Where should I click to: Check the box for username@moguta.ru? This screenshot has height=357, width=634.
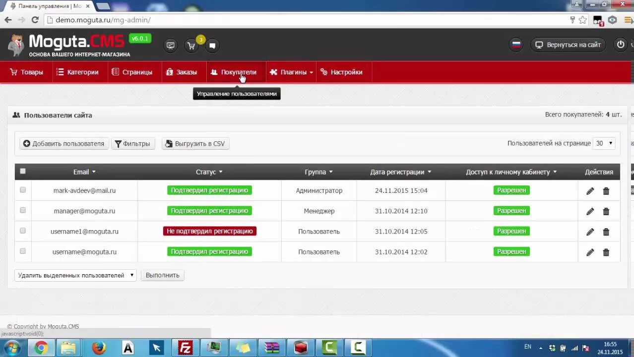[x=22, y=251]
